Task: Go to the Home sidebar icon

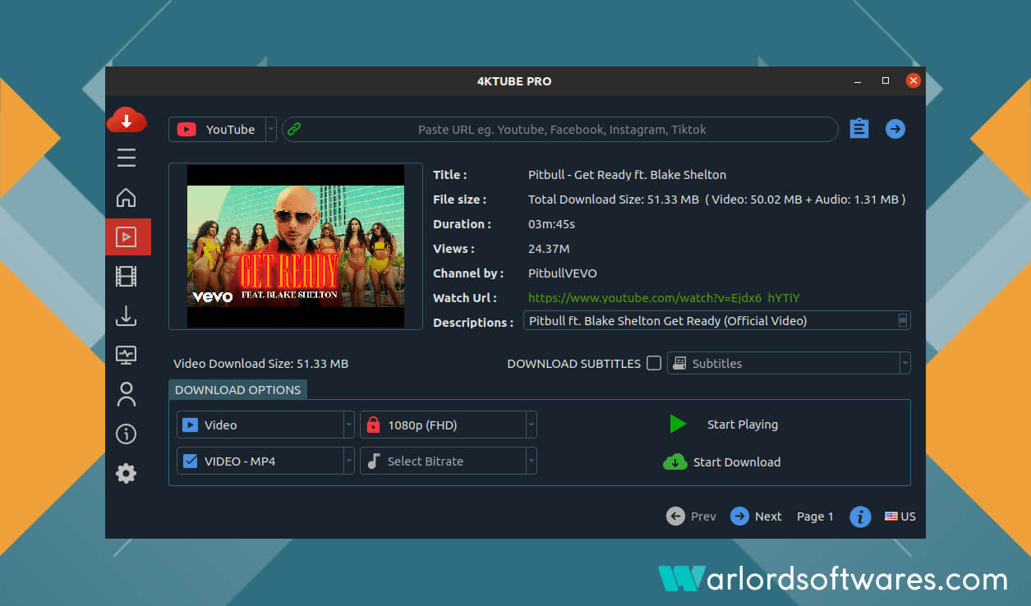Action: click(x=126, y=198)
